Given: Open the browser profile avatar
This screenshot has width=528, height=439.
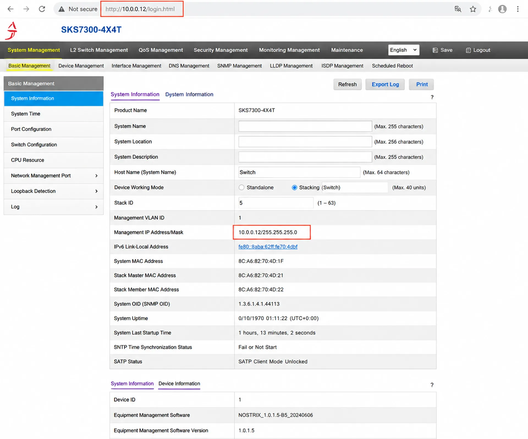Looking at the screenshot, I should pyautogui.click(x=502, y=9).
